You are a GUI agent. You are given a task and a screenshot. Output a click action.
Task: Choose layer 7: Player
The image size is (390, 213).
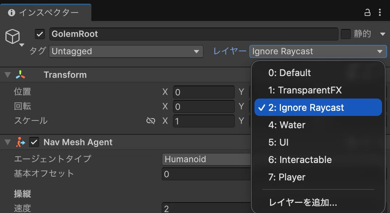coord(318,177)
